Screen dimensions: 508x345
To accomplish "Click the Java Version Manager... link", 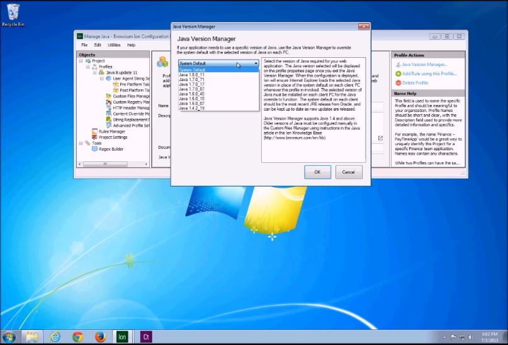I will pyautogui.click(x=425, y=65).
